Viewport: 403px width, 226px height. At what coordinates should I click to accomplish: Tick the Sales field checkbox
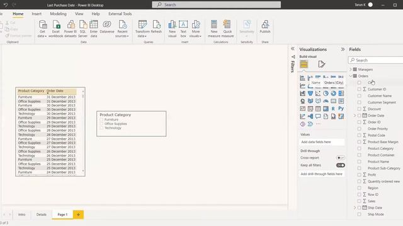360,201
